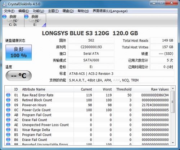Select the Unexpected Power Loss Count attribute name

tap(45, 125)
